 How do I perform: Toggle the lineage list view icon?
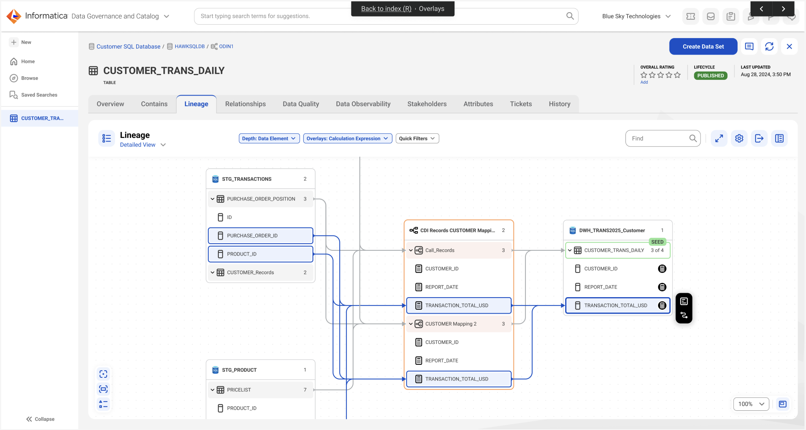click(107, 138)
